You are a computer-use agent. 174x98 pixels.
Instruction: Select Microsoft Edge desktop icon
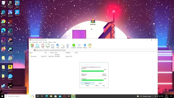pyautogui.click(x=4, y=32)
